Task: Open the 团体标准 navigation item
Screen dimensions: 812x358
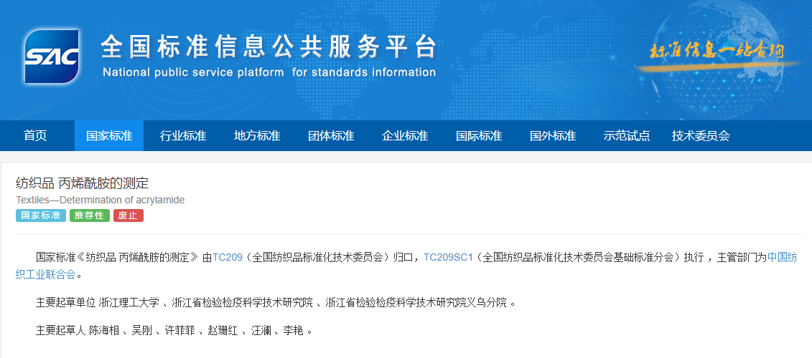Action: (331, 136)
